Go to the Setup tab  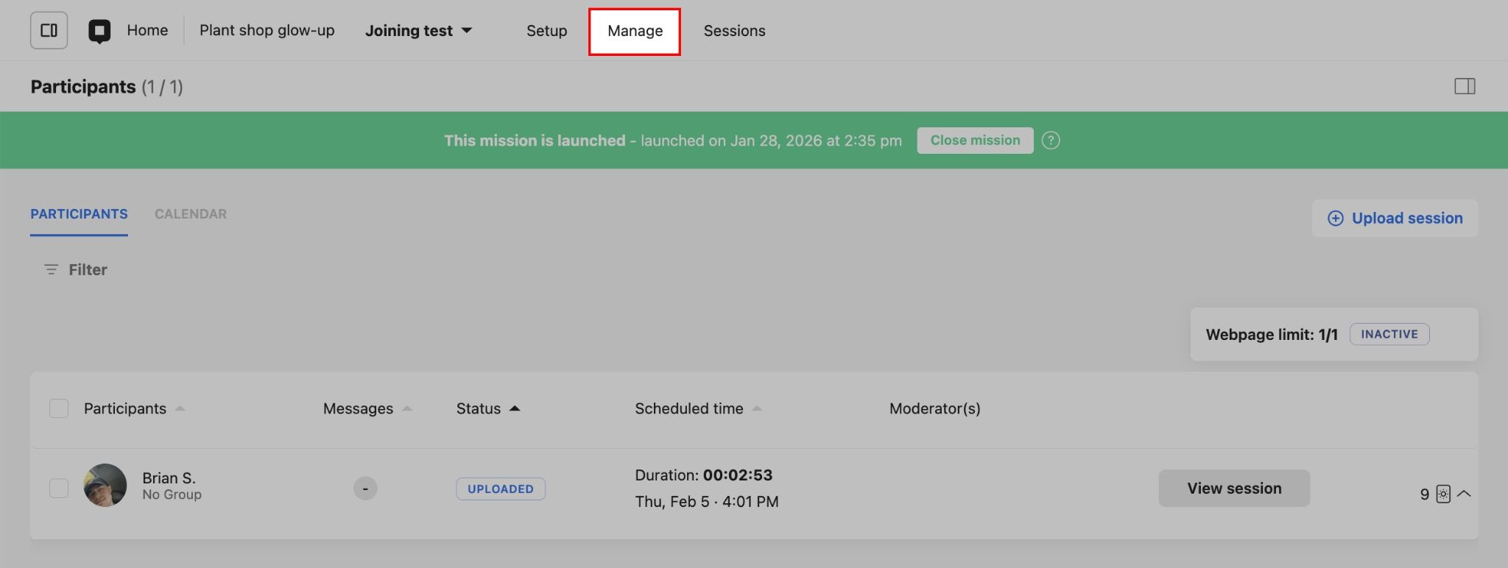pyautogui.click(x=546, y=31)
